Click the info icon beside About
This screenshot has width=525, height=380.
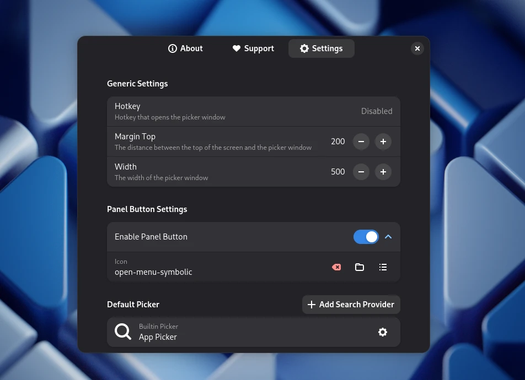click(x=173, y=48)
